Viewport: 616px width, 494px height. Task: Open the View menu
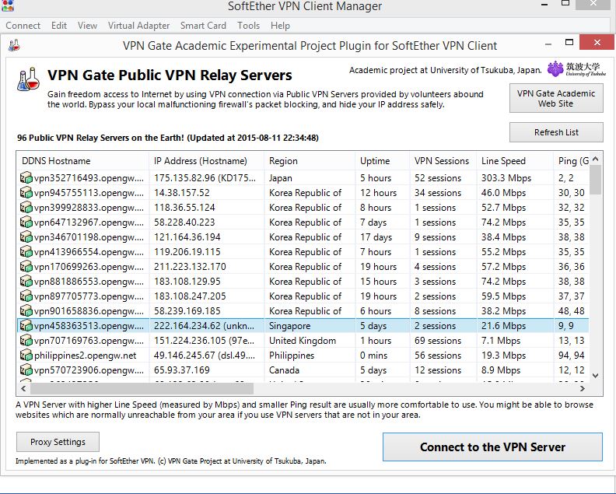pyautogui.click(x=87, y=26)
